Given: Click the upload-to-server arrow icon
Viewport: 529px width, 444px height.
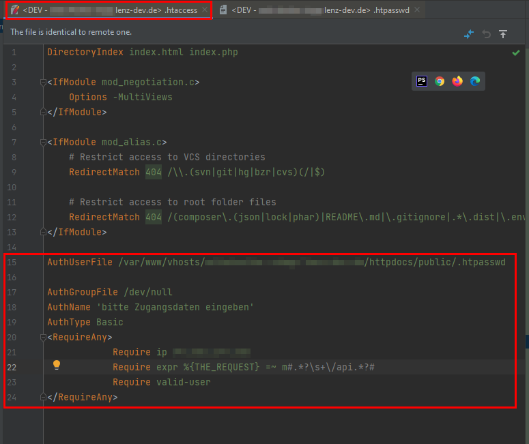Looking at the screenshot, I should (x=503, y=34).
